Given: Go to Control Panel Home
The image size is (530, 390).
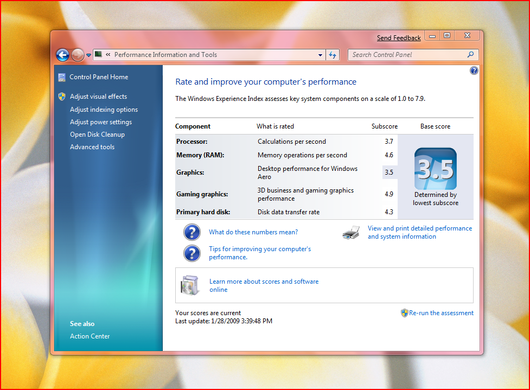Looking at the screenshot, I should tap(99, 77).
